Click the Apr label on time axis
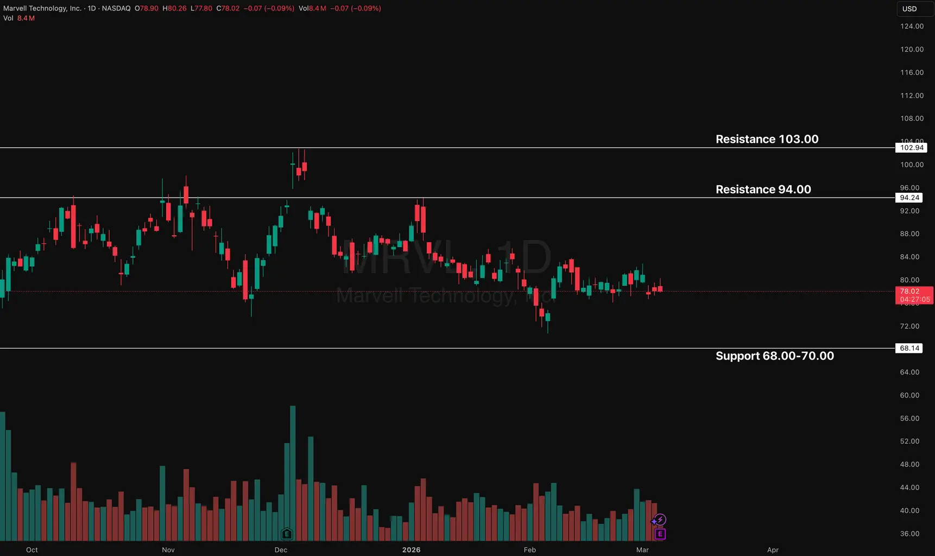The image size is (935, 556). pyautogui.click(x=773, y=549)
